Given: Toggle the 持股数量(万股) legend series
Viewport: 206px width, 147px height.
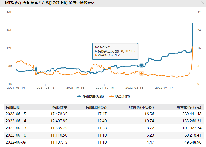Looking at the screenshot, I should point(91,96).
